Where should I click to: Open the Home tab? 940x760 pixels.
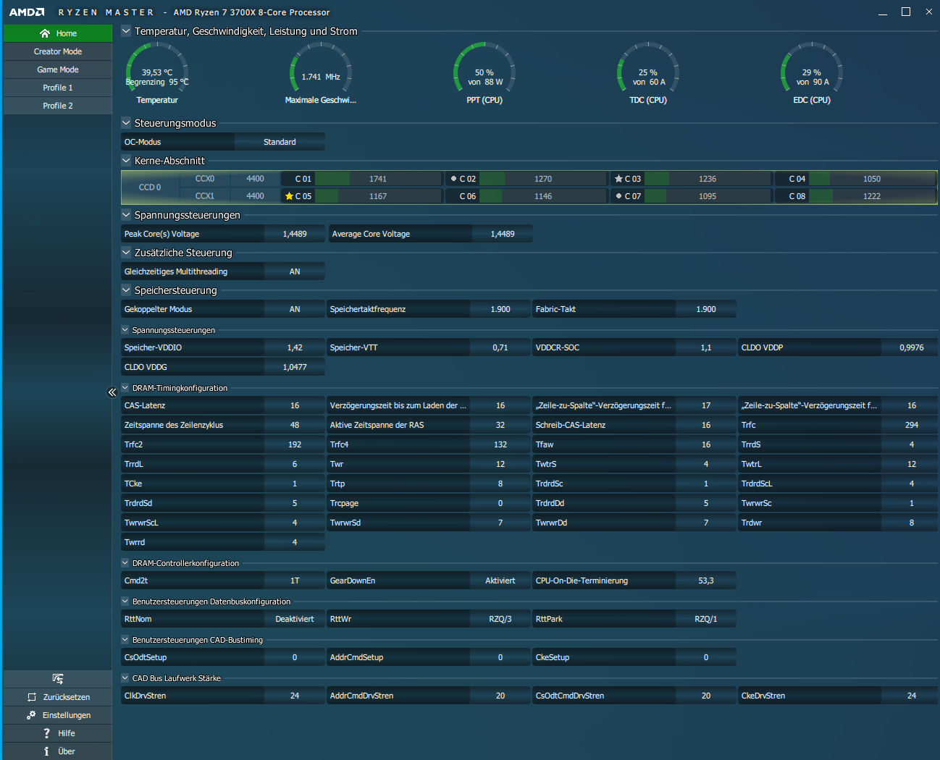[58, 33]
